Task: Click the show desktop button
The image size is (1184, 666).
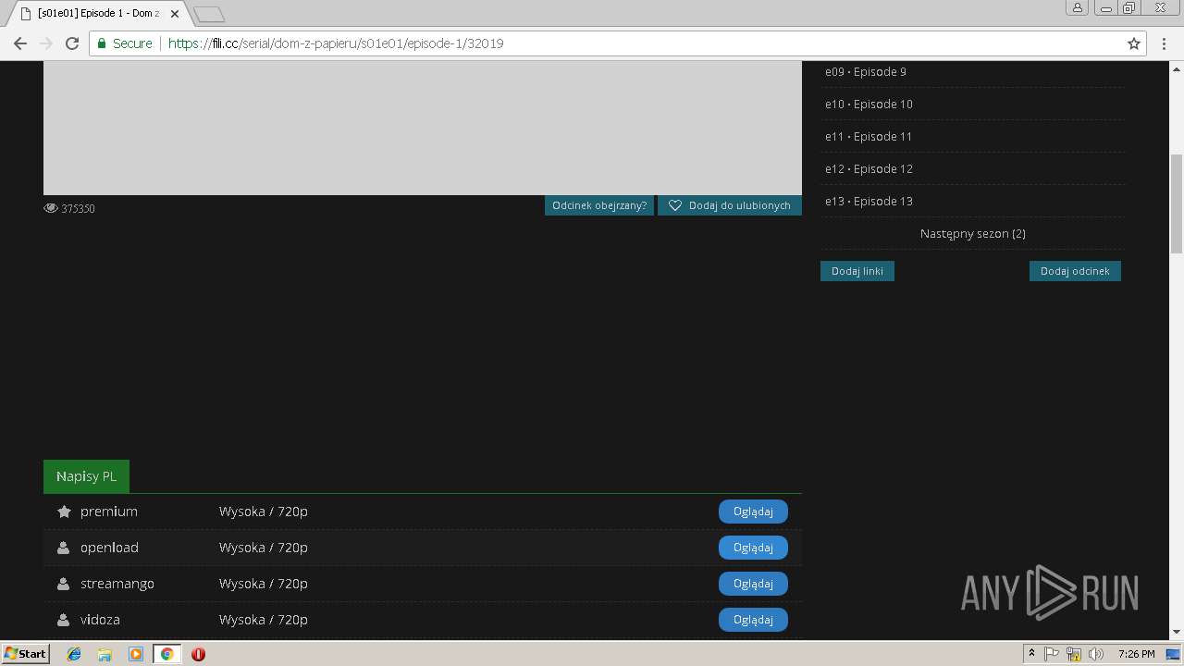Action: 1174,654
